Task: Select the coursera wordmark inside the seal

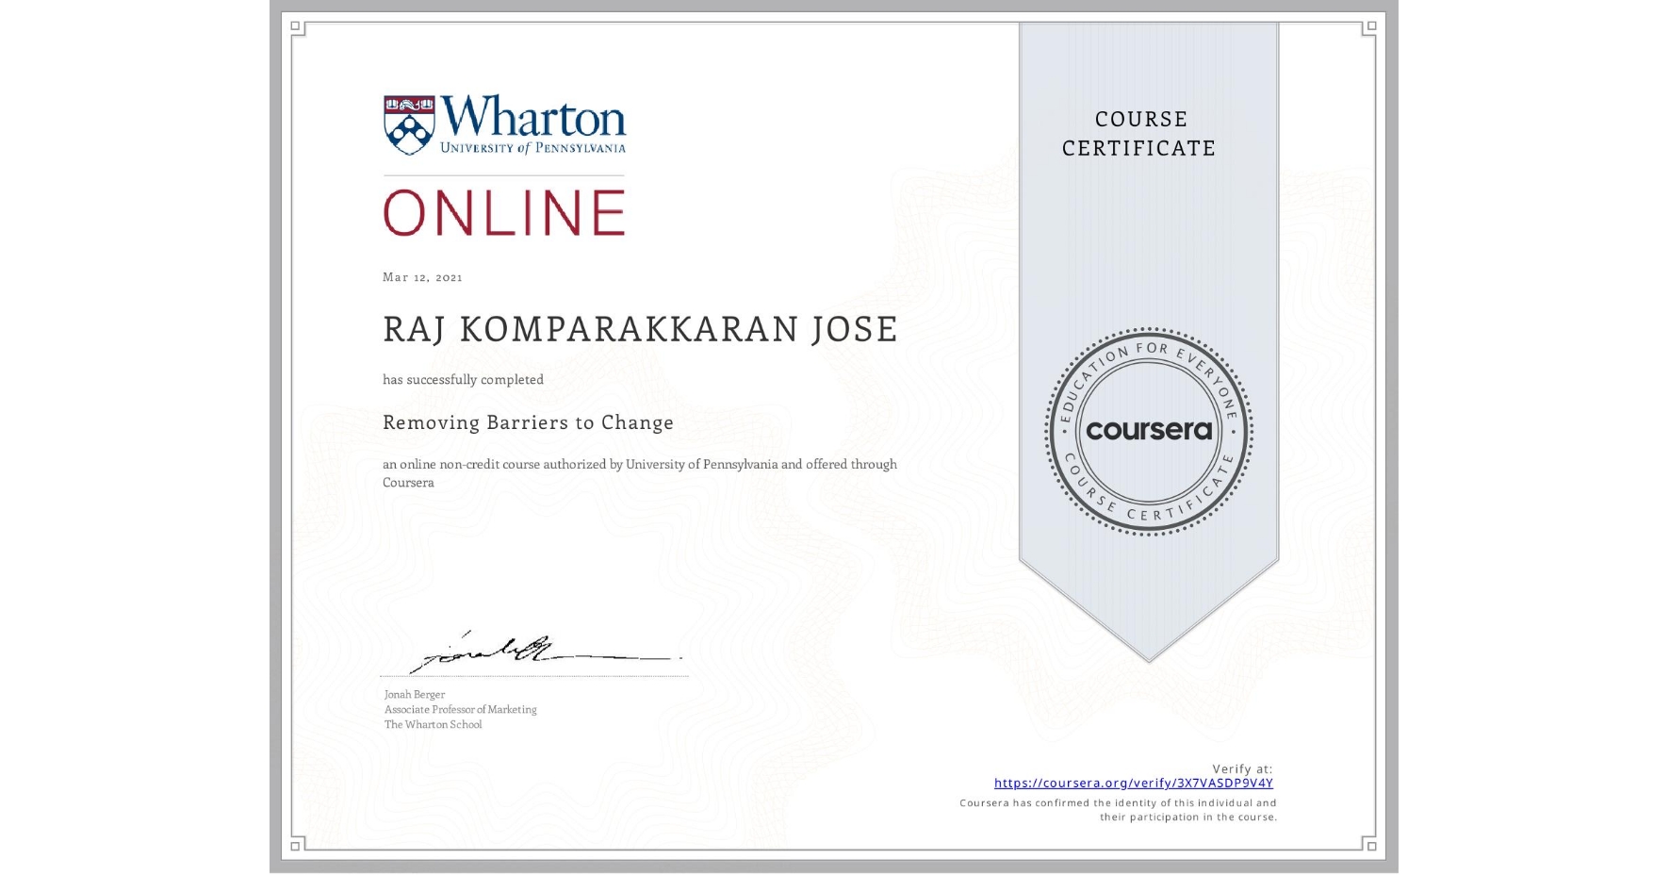Action: pyautogui.click(x=1150, y=432)
